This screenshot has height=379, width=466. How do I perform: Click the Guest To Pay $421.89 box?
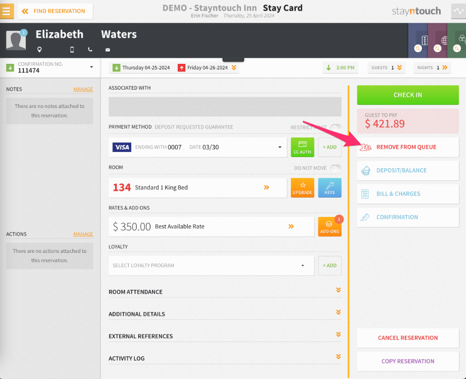point(408,121)
